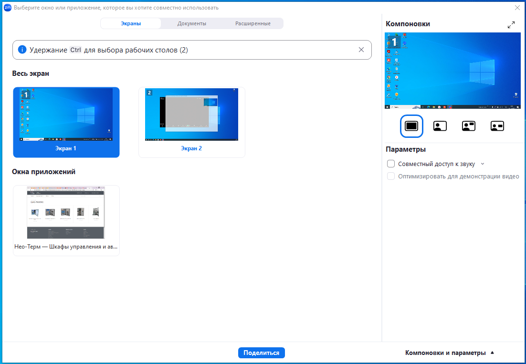Tick the Оптимизировать для демонстрации видео checkbox
This screenshot has width=526, height=364.
[x=391, y=177]
